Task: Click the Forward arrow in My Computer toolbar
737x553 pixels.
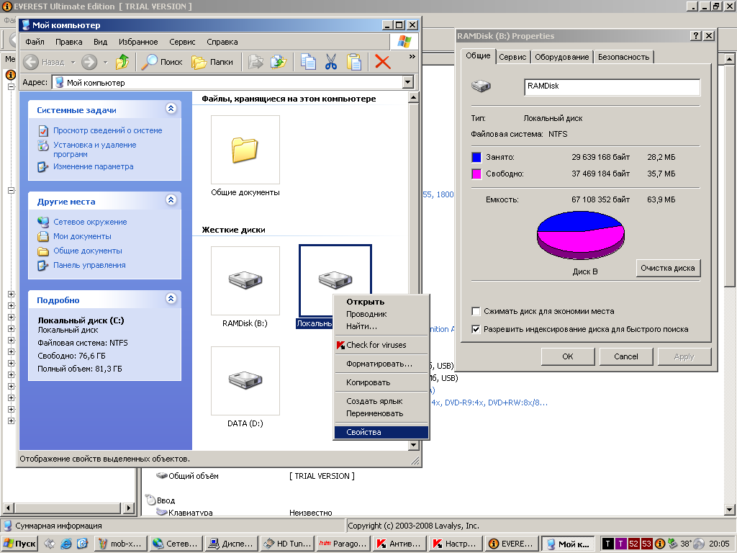Action: pyautogui.click(x=89, y=62)
